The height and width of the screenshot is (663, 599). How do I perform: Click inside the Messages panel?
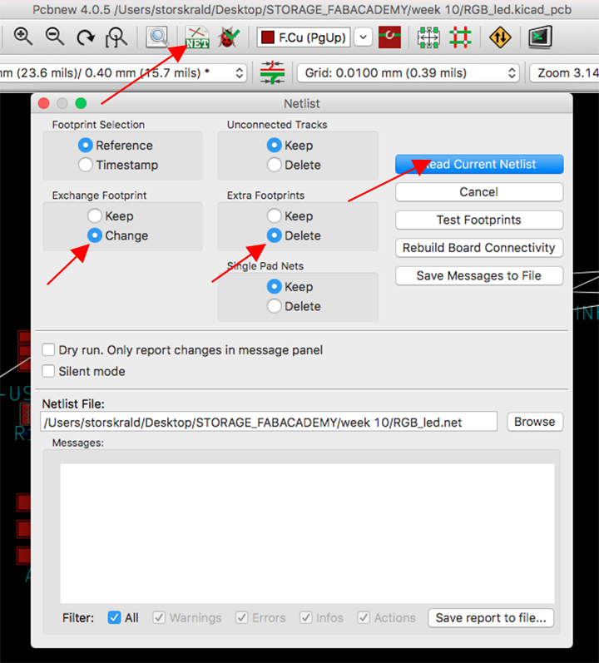(307, 533)
